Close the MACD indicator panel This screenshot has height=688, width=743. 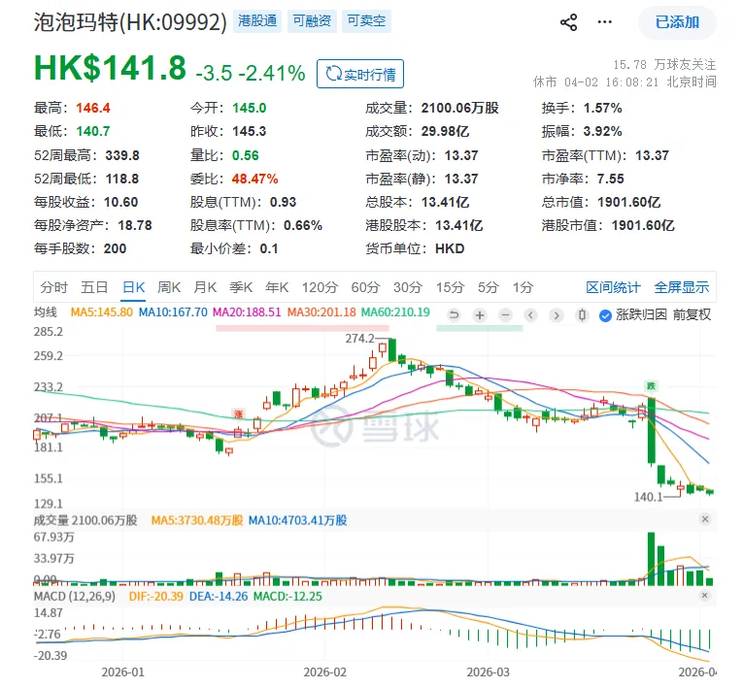pos(704,595)
